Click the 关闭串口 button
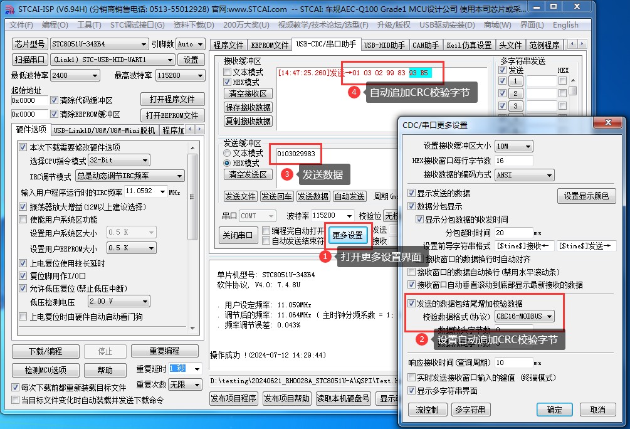 coord(238,235)
